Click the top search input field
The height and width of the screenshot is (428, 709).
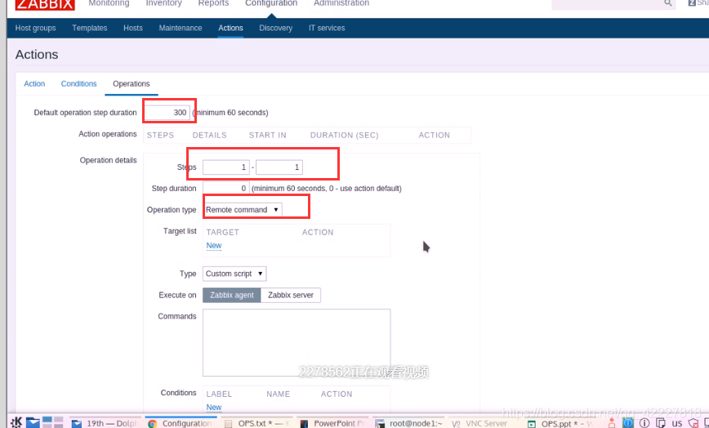606,3
